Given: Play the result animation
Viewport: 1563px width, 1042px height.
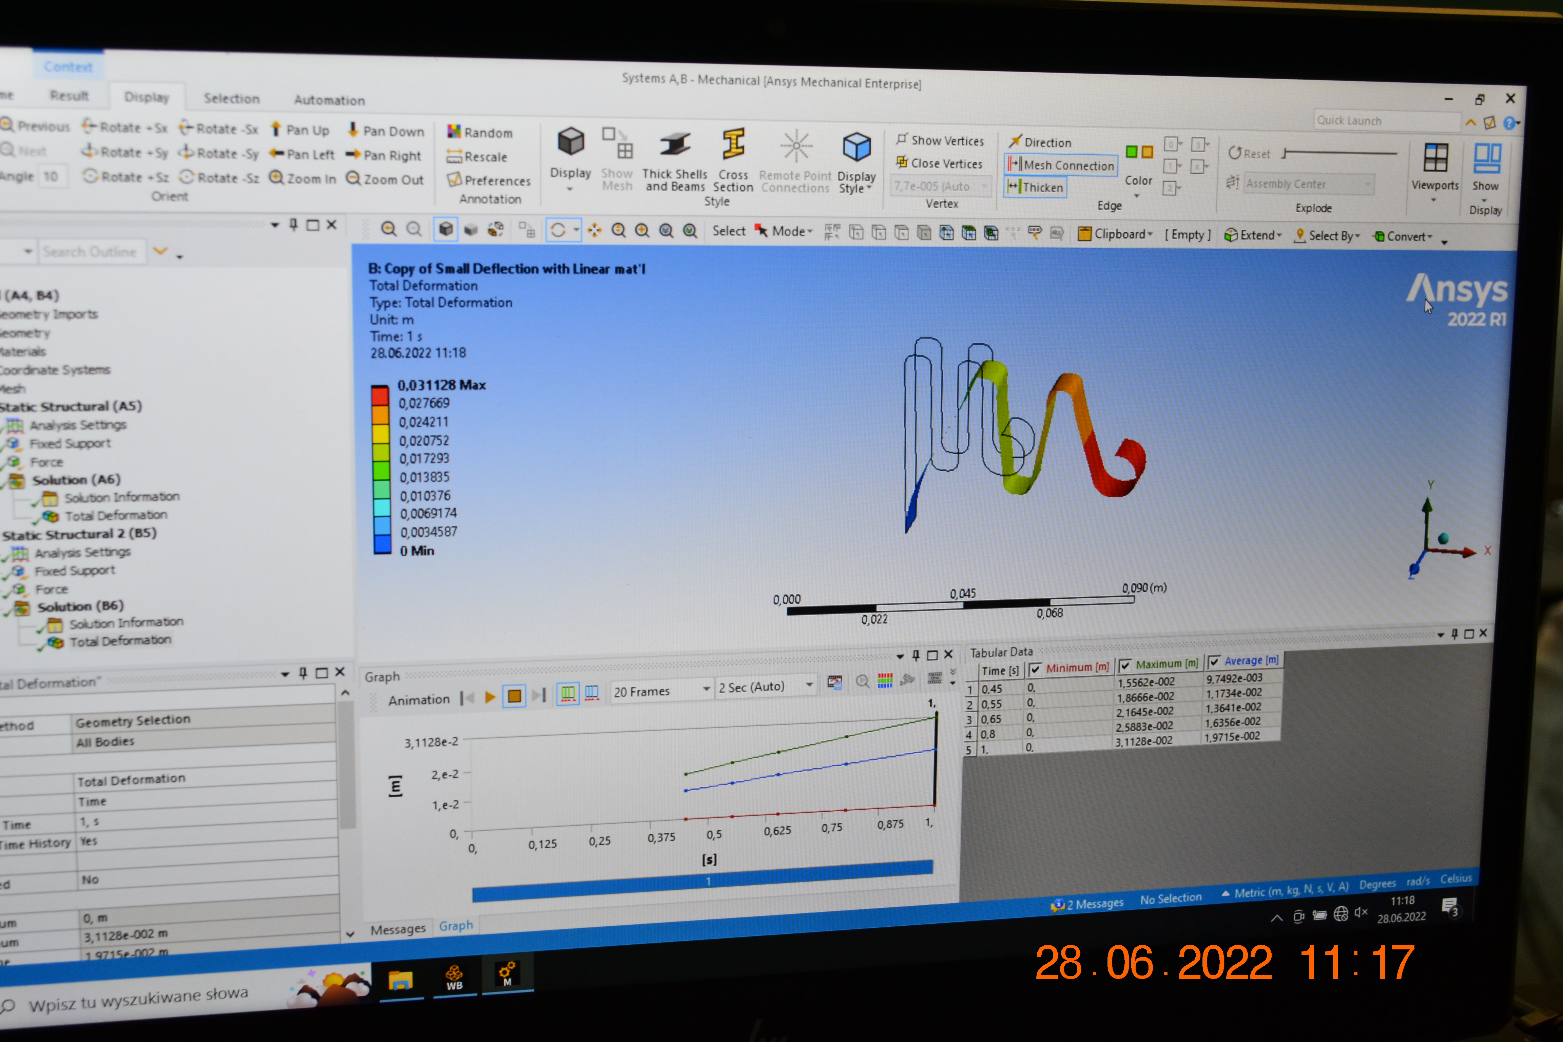Looking at the screenshot, I should coord(490,696).
